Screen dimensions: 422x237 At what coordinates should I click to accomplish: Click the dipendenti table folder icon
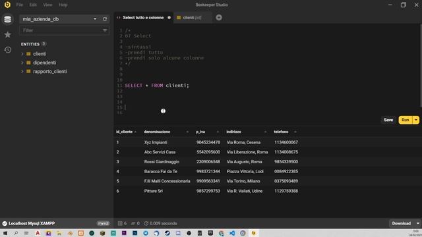point(28,63)
